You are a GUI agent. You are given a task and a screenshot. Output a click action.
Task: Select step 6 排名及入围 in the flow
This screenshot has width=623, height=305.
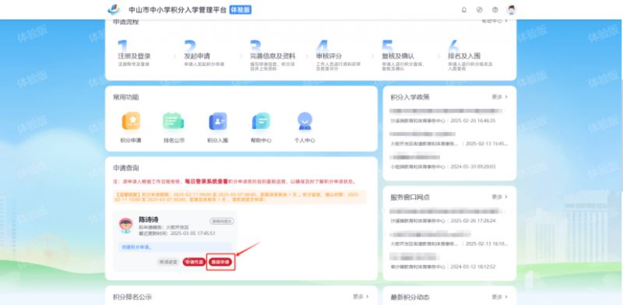tap(470, 55)
